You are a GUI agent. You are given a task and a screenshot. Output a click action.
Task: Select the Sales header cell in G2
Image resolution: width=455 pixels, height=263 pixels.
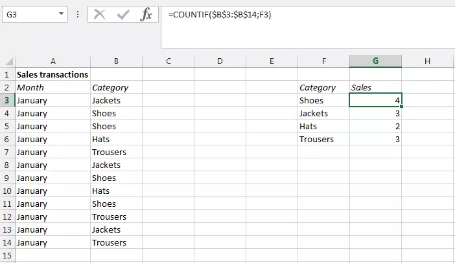[x=375, y=87]
